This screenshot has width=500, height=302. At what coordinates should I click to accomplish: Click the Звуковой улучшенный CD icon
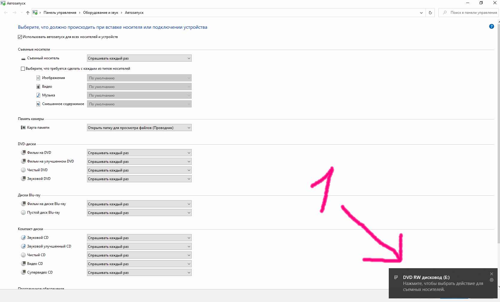23,246
